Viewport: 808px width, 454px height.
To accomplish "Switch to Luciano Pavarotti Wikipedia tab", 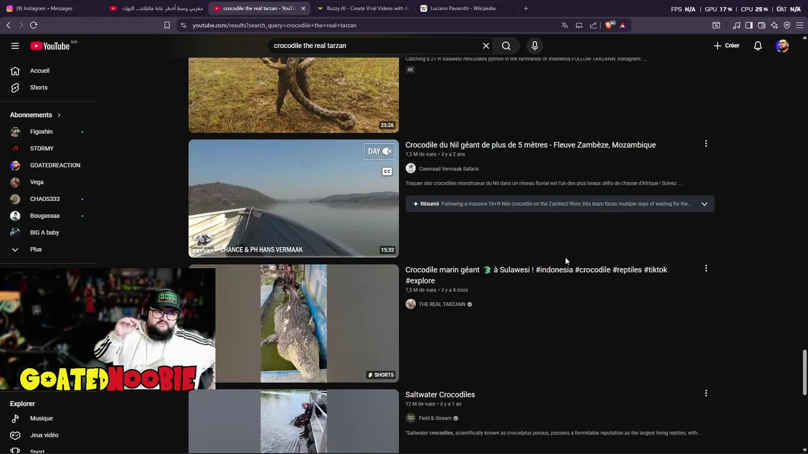I will pos(466,8).
